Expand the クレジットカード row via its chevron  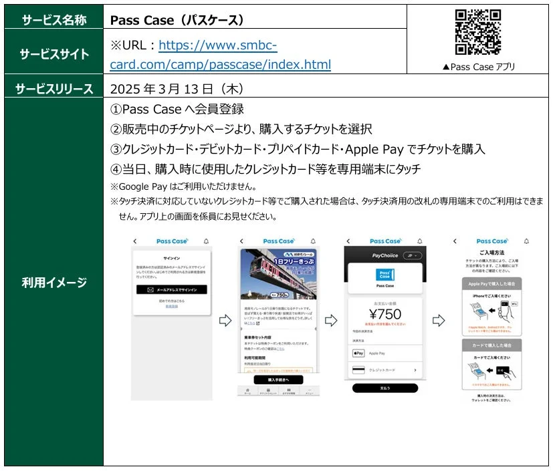[x=416, y=370]
